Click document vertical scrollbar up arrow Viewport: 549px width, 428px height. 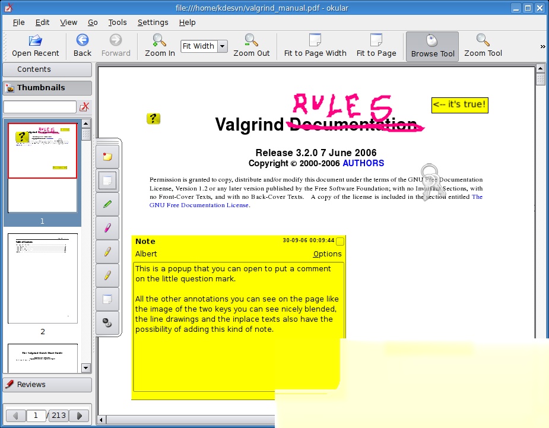pyautogui.click(x=540, y=68)
